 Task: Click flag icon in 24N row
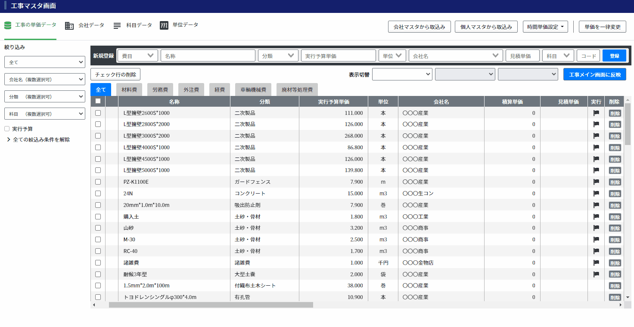(596, 194)
